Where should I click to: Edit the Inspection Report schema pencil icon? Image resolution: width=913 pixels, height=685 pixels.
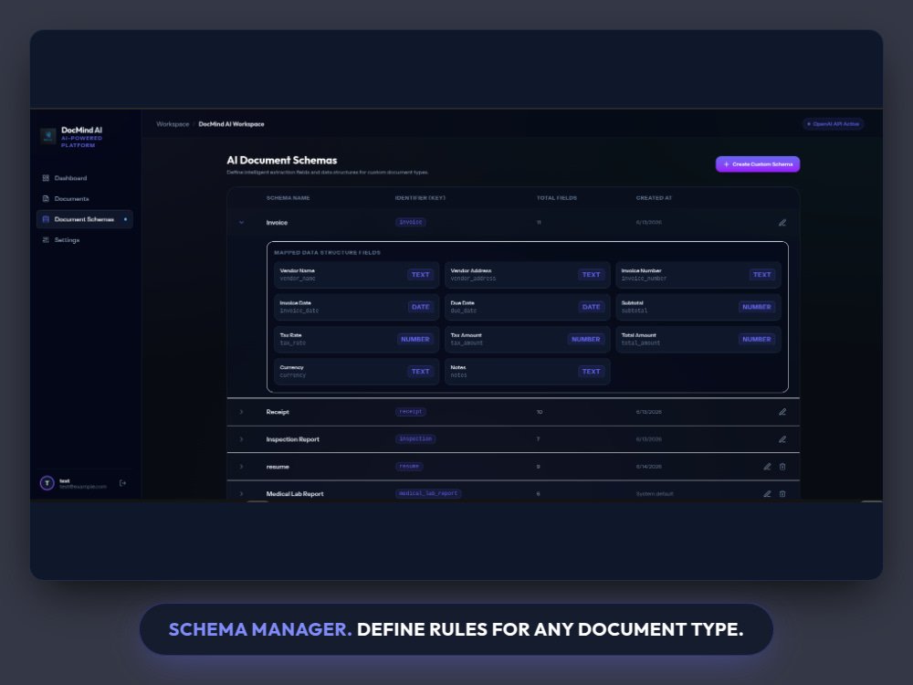[x=782, y=439]
